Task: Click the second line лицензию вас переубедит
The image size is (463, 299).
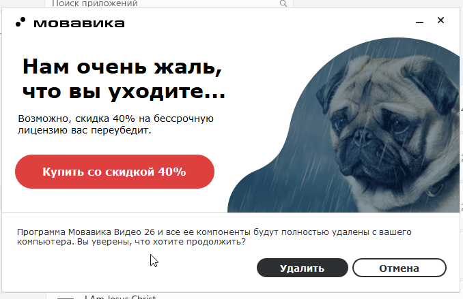Action: click(x=85, y=130)
